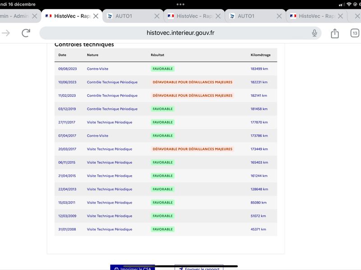361x270 pixels.
Task: Click the Envoyer le rapport button
Action: (x=199, y=268)
